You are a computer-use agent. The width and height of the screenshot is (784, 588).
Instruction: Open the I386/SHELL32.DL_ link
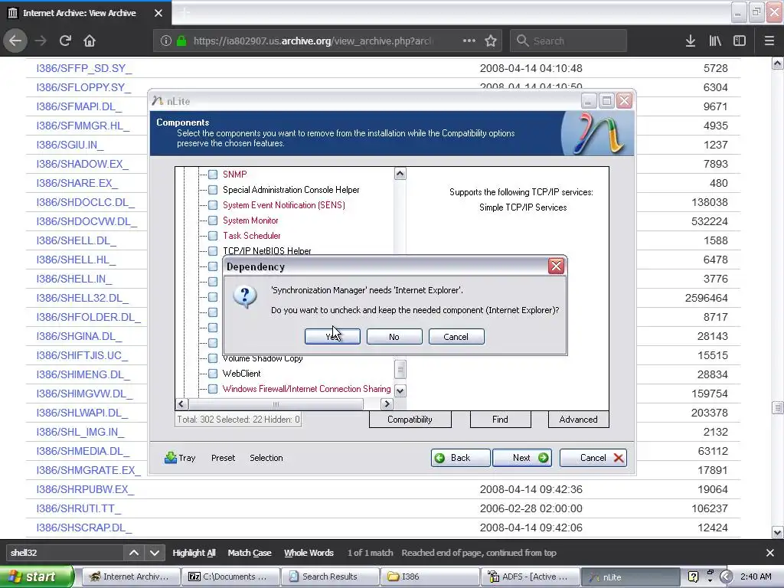click(82, 298)
